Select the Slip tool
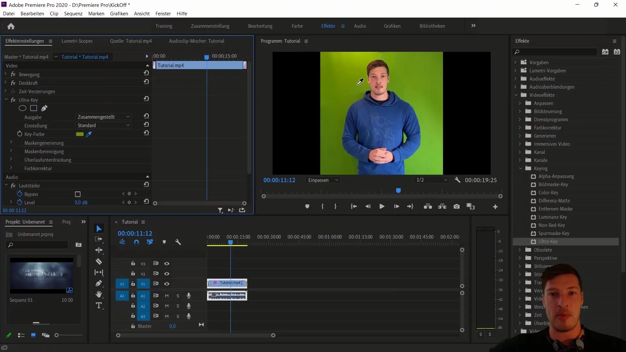 pyautogui.click(x=99, y=272)
